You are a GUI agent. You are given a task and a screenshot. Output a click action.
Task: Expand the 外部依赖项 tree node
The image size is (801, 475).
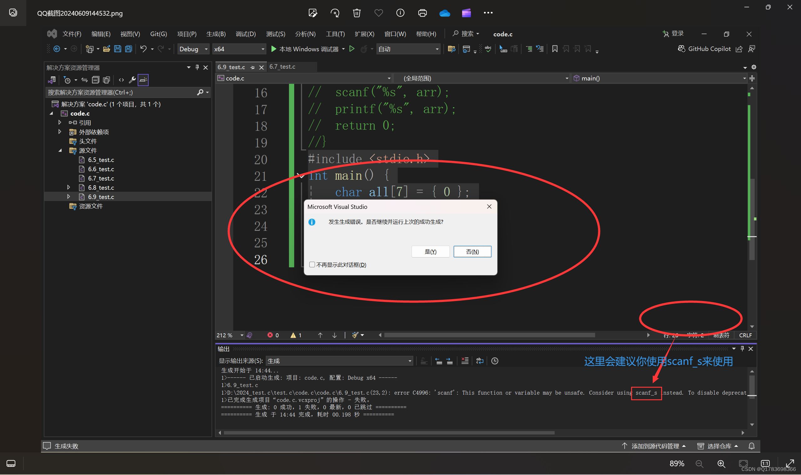coord(60,132)
